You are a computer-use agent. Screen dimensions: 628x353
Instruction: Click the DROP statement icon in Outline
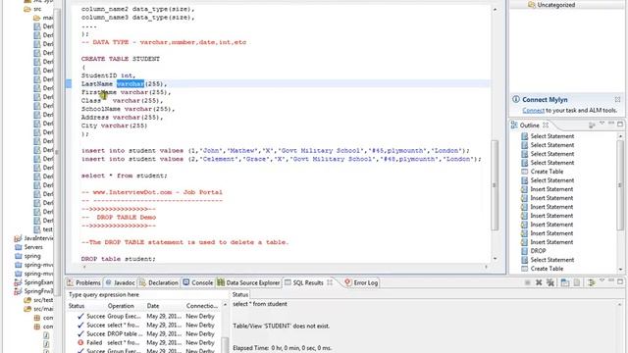click(x=524, y=251)
